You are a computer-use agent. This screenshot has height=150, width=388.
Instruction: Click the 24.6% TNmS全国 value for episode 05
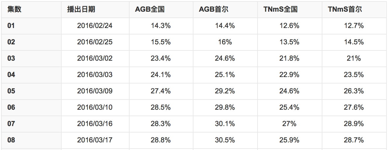coord(290,91)
